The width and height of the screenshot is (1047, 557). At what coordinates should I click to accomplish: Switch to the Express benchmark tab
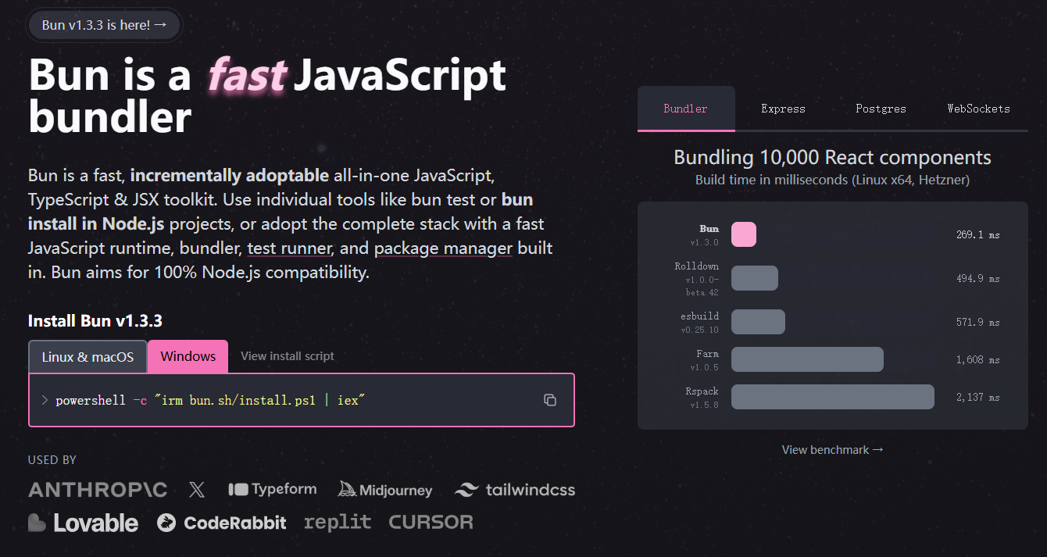click(x=783, y=109)
